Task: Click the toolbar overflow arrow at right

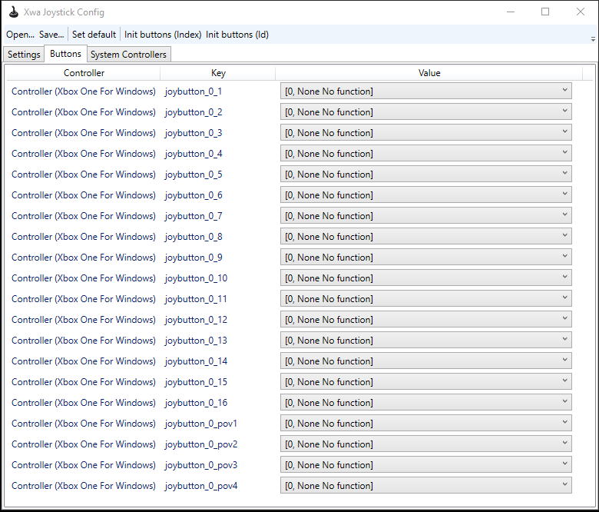Action: (x=592, y=38)
